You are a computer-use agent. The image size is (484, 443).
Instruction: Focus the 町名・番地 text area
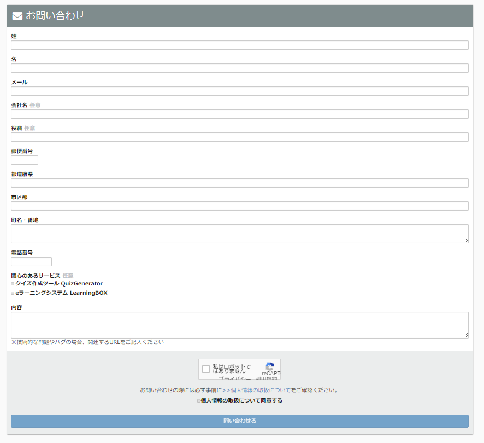239,234
